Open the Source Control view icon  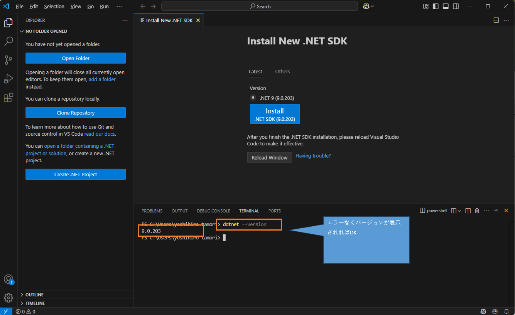8,60
